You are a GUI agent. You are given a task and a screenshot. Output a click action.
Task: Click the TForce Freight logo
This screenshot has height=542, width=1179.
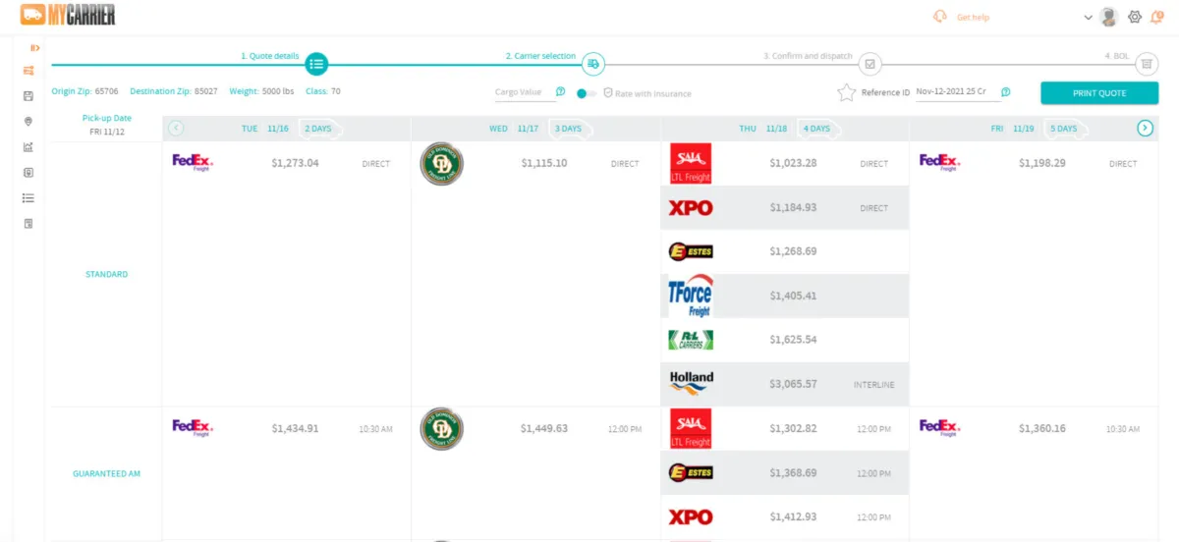click(690, 296)
